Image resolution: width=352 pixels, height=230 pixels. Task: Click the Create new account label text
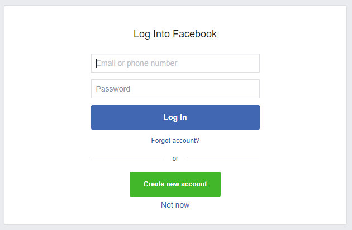pos(175,184)
